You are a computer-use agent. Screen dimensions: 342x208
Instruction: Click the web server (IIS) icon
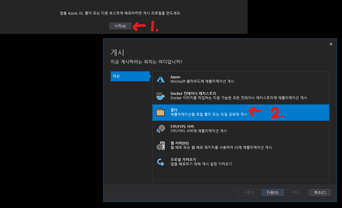[161, 145]
